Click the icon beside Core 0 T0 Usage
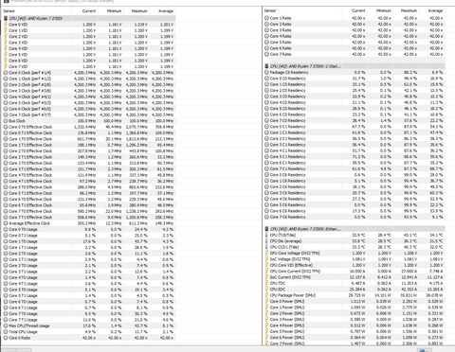Image resolution: width=455 pixels, height=352 pixels. pyautogui.click(x=6, y=229)
